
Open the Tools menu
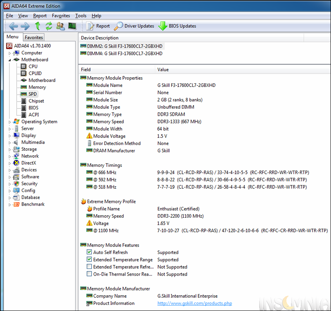[80, 16]
